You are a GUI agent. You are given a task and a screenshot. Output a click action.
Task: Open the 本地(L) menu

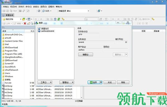point(6,7)
